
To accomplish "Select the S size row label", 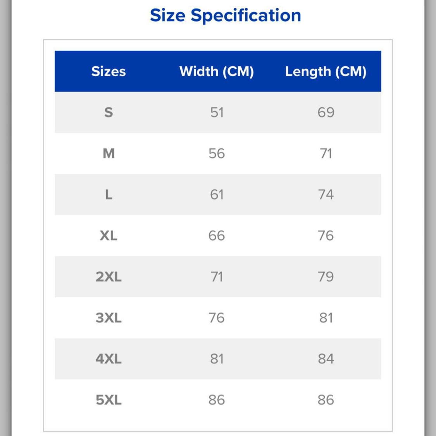I will pos(109,112).
